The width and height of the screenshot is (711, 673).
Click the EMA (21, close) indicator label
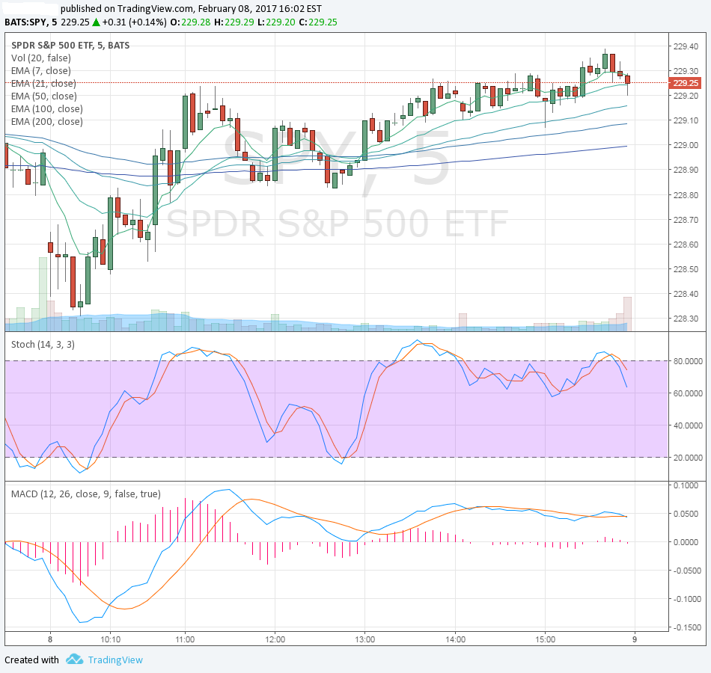pyautogui.click(x=43, y=84)
